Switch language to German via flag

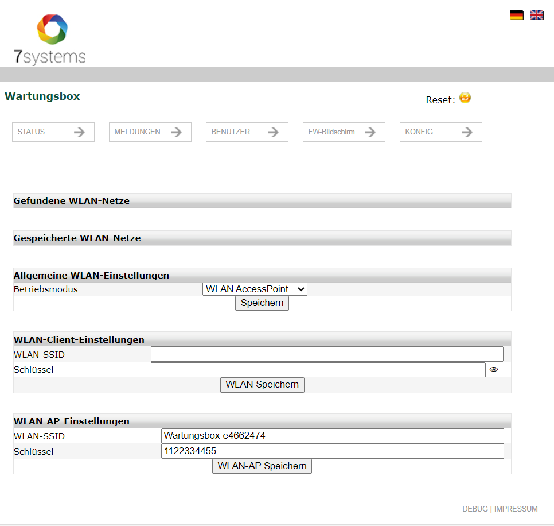[516, 15]
